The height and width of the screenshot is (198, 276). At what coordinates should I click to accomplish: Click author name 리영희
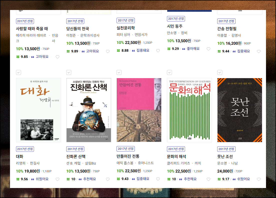[x=20, y=163]
